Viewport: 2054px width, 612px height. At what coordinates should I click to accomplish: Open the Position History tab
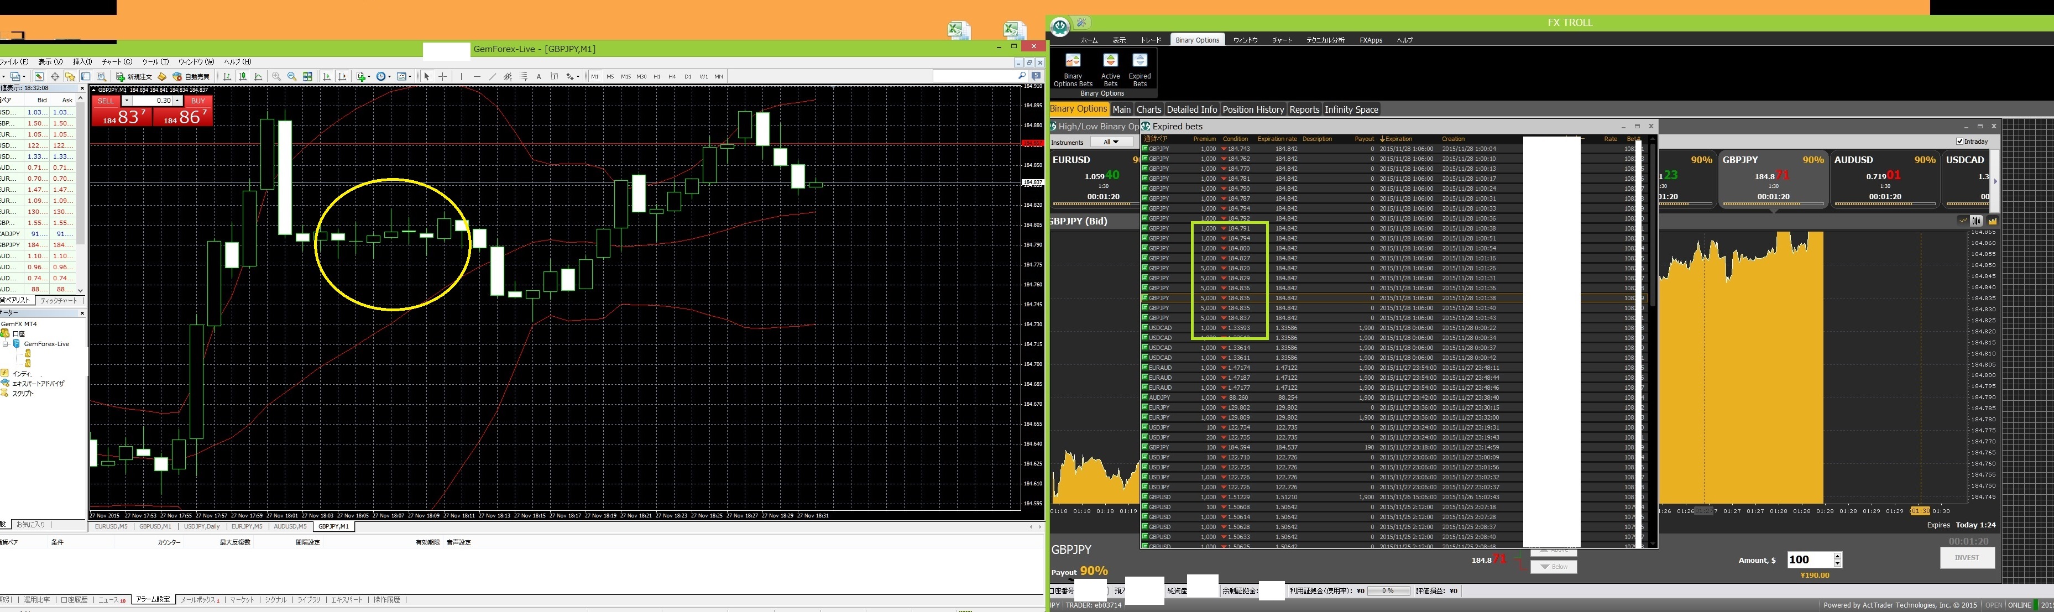[1253, 109]
